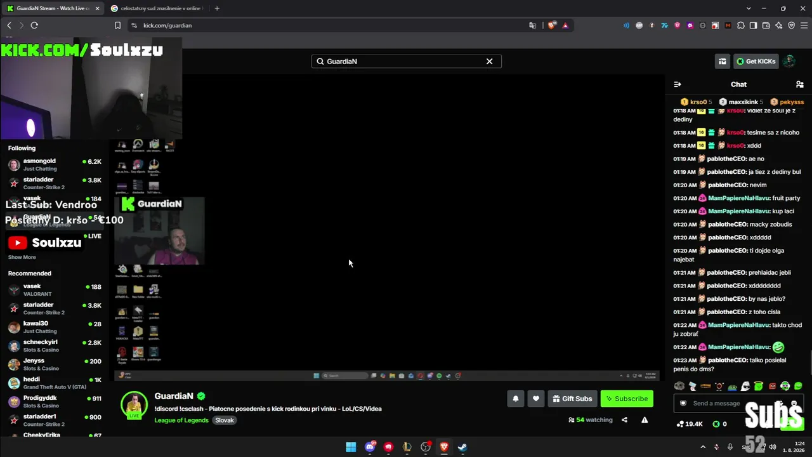Open the browser hamburger menu

pyautogui.click(x=803, y=25)
